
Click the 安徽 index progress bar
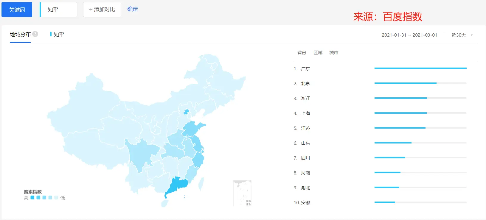[420, 202]
